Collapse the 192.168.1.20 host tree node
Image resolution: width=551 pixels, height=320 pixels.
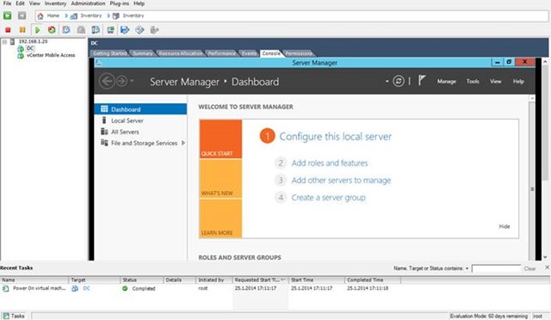point(4,42)
